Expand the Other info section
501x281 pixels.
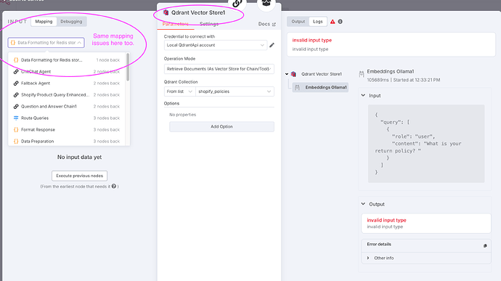(x=426, y=258)
